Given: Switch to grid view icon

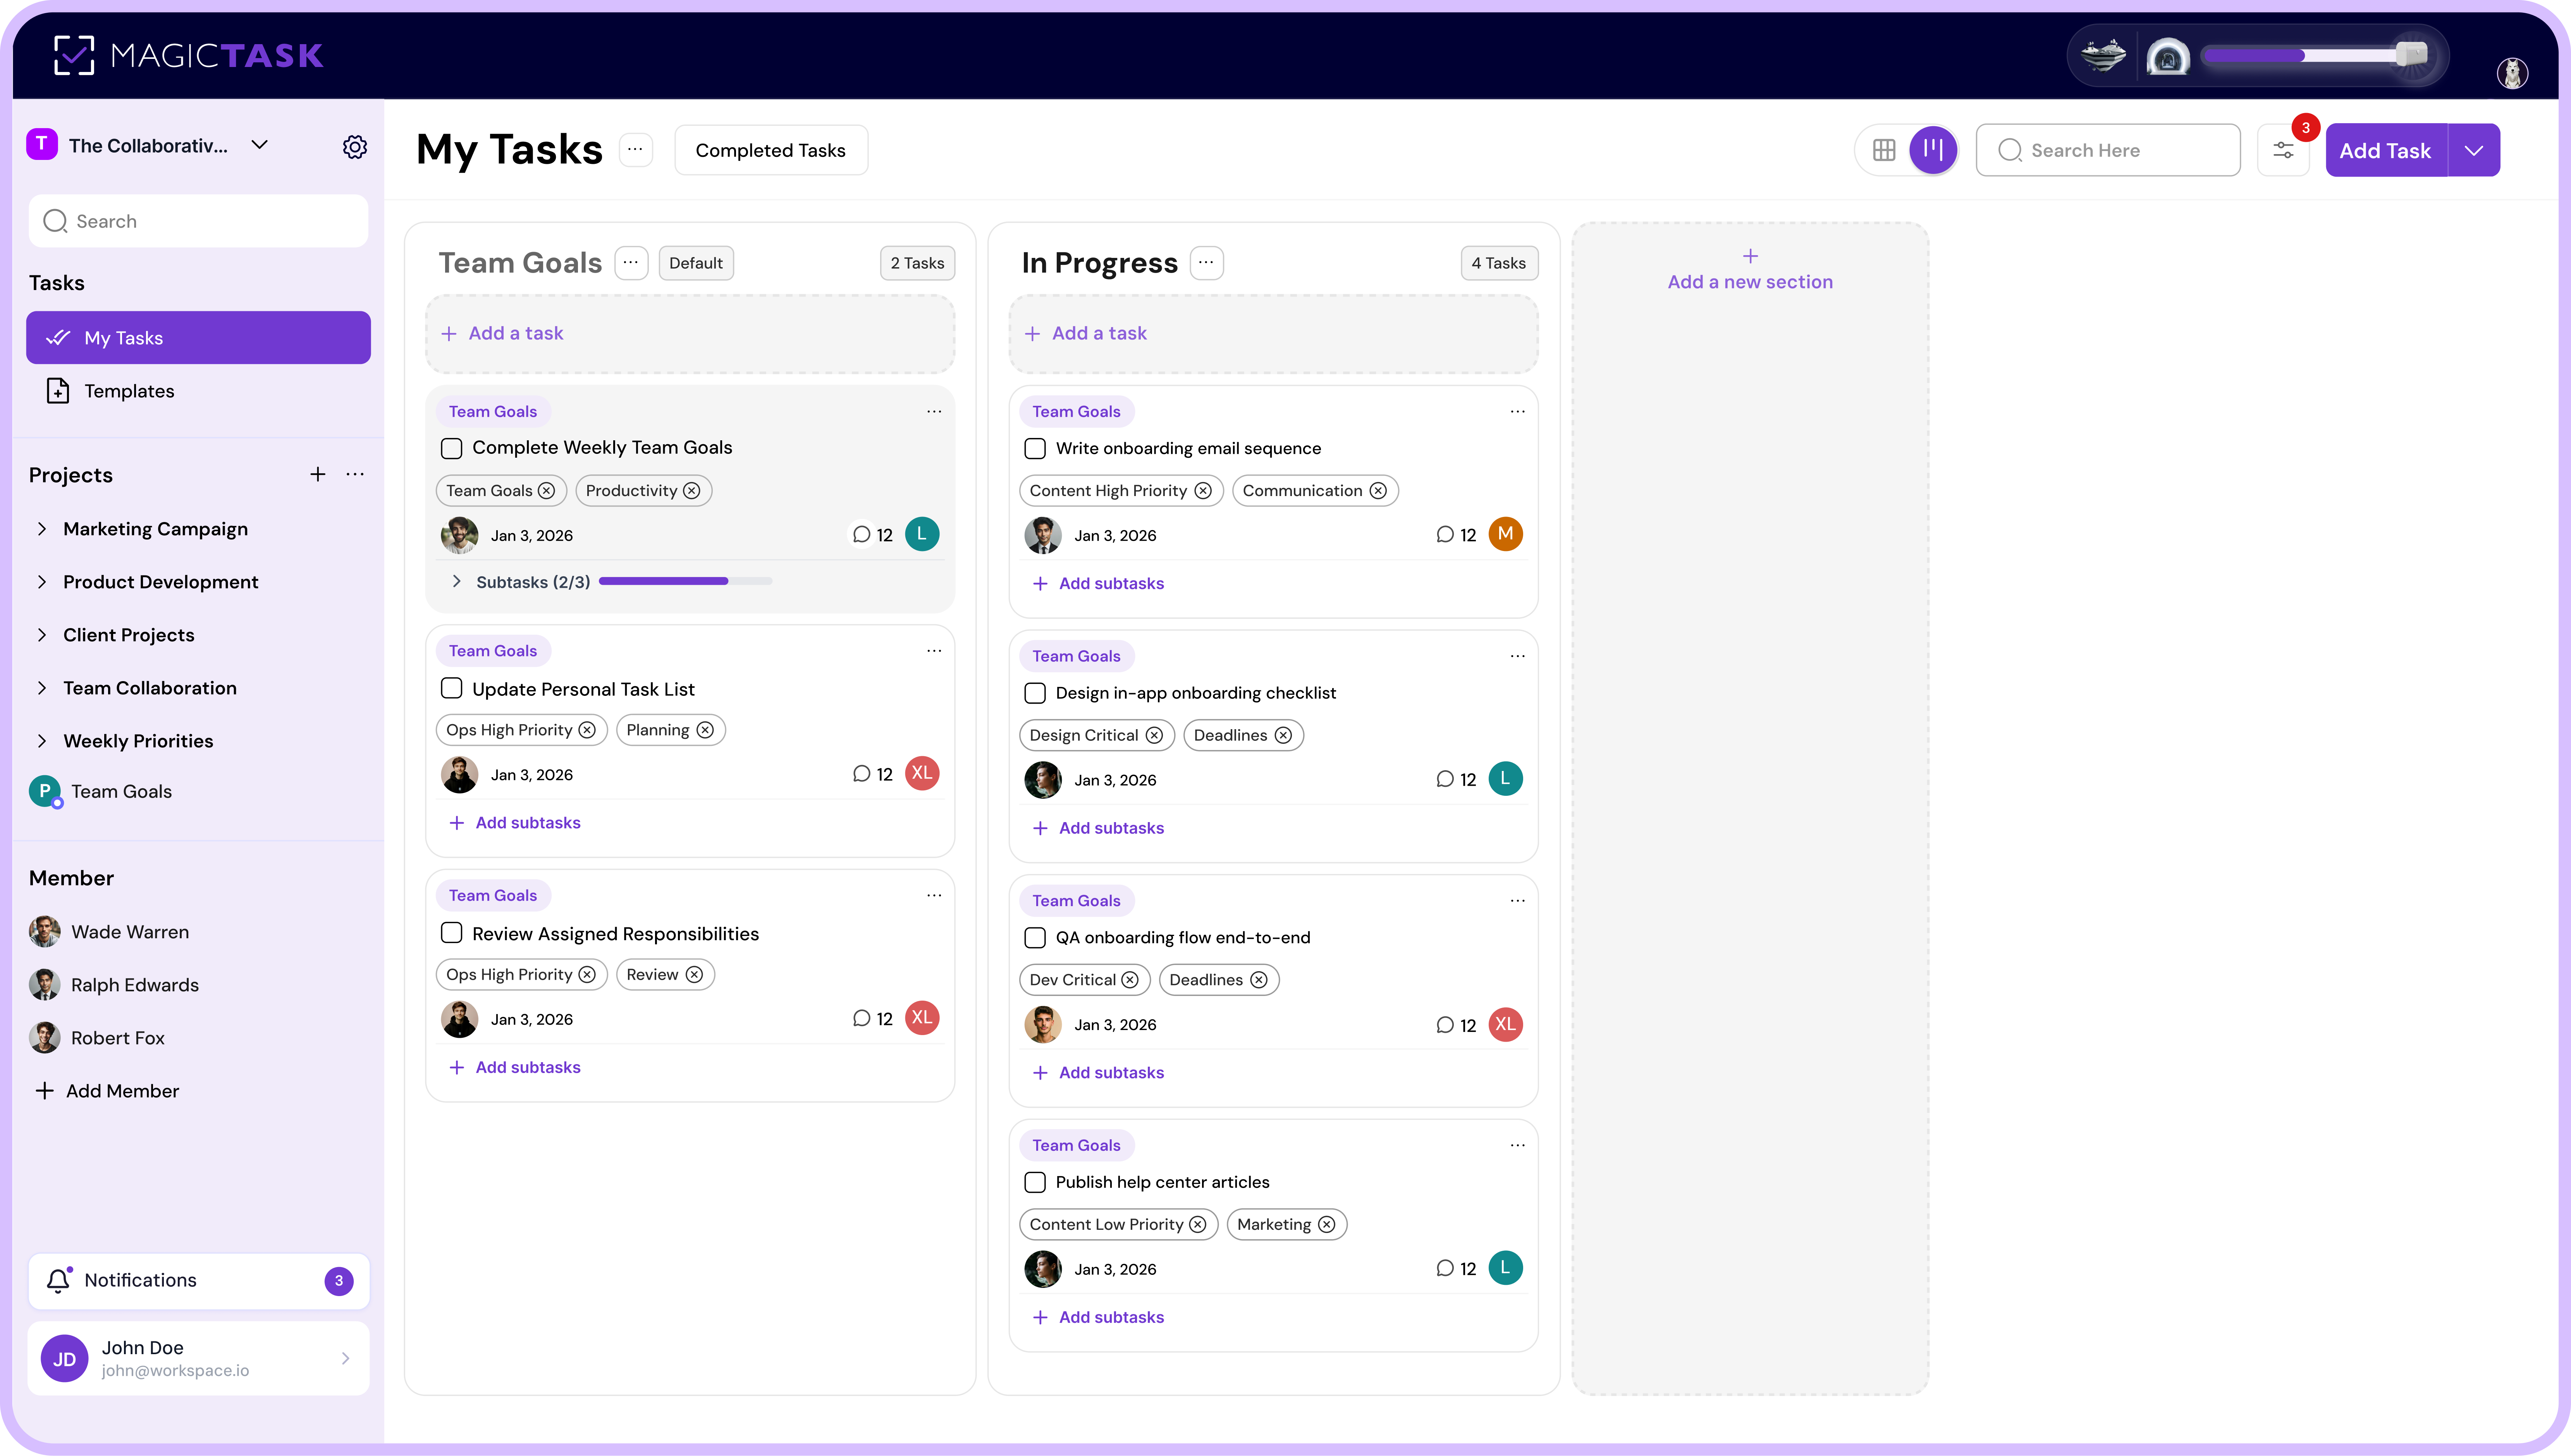Looking at the screenshot, I should click(1884, 150).
